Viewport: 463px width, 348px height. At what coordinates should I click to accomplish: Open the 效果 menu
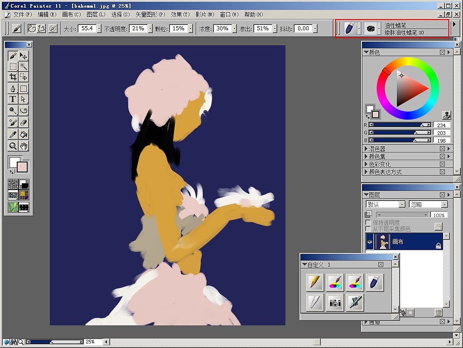[180, 14]
